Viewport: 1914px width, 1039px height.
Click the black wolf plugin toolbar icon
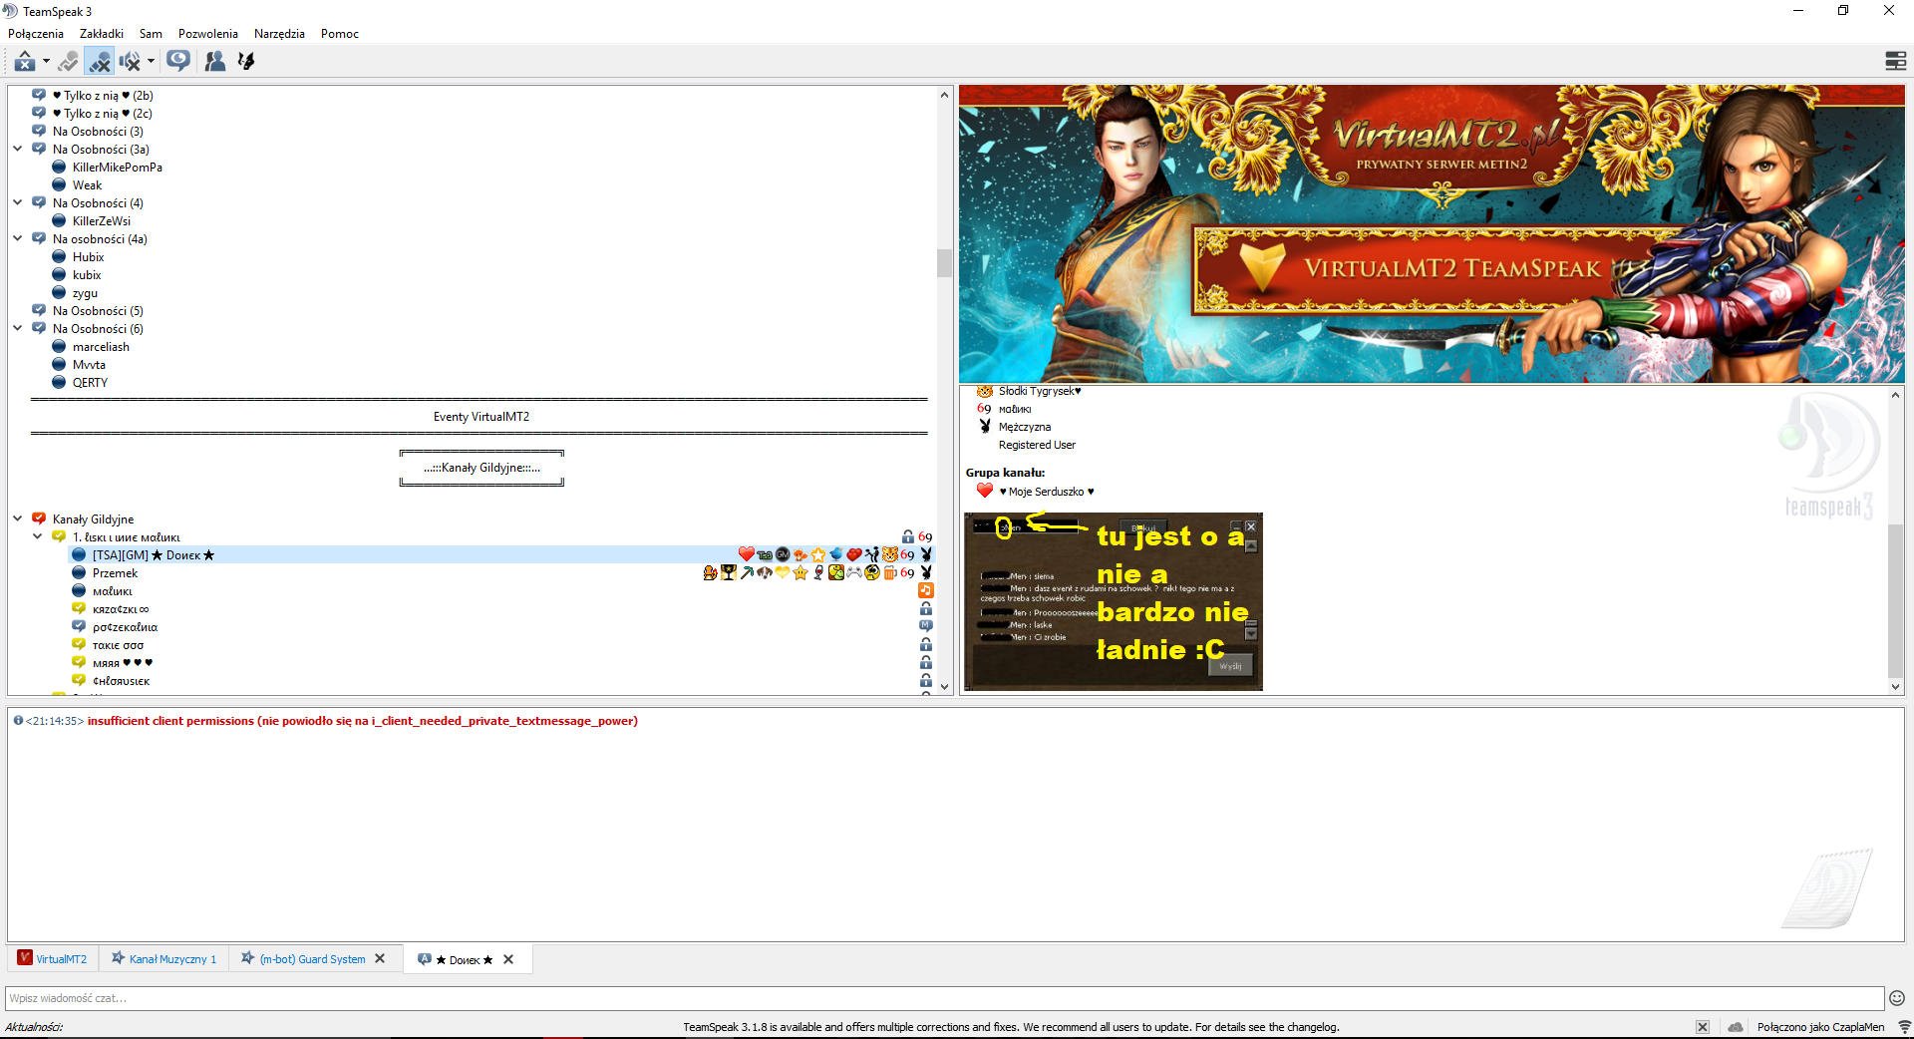click(x=246, y=61)
